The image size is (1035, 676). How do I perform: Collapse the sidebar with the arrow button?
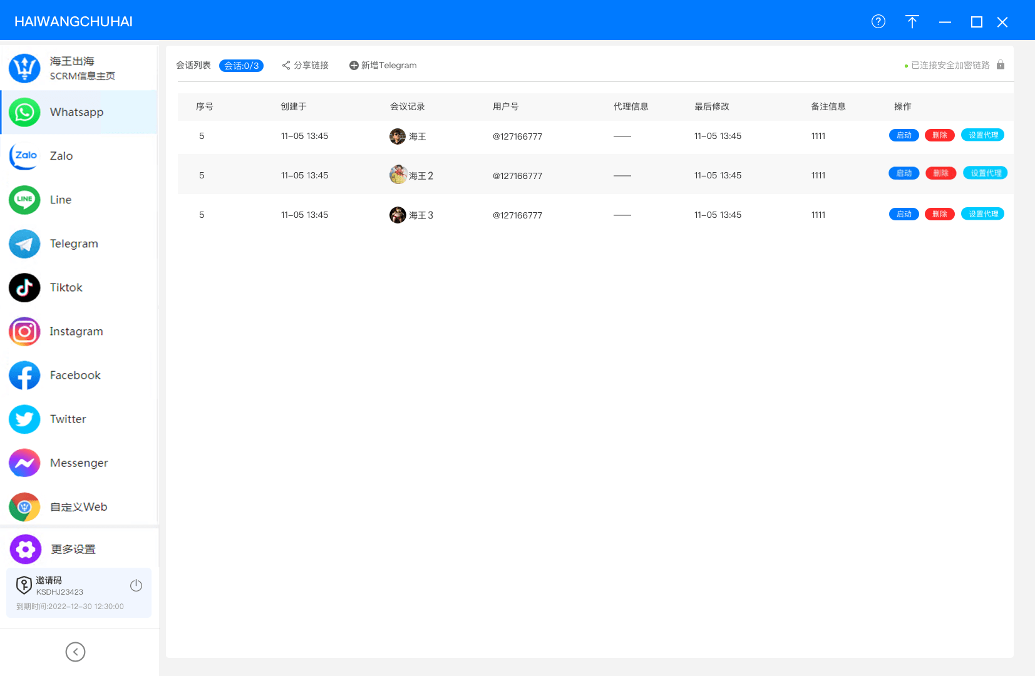[75, 652]
